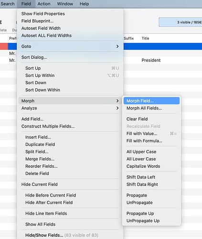Open the Window menu
Image resolution: width=202 pixels, height=239 pixels.
[65, 4]
